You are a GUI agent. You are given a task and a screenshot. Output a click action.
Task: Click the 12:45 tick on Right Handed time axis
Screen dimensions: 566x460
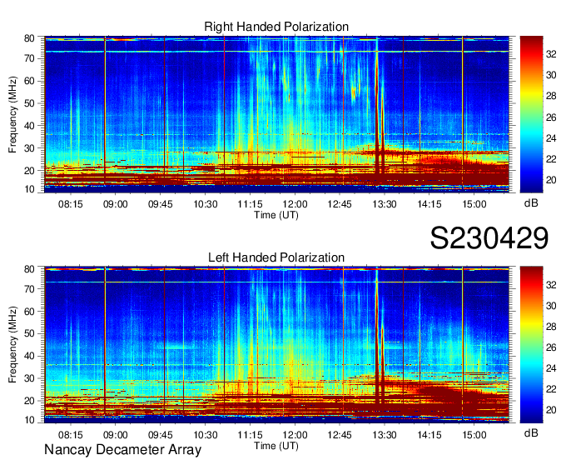tap(340, 204)
